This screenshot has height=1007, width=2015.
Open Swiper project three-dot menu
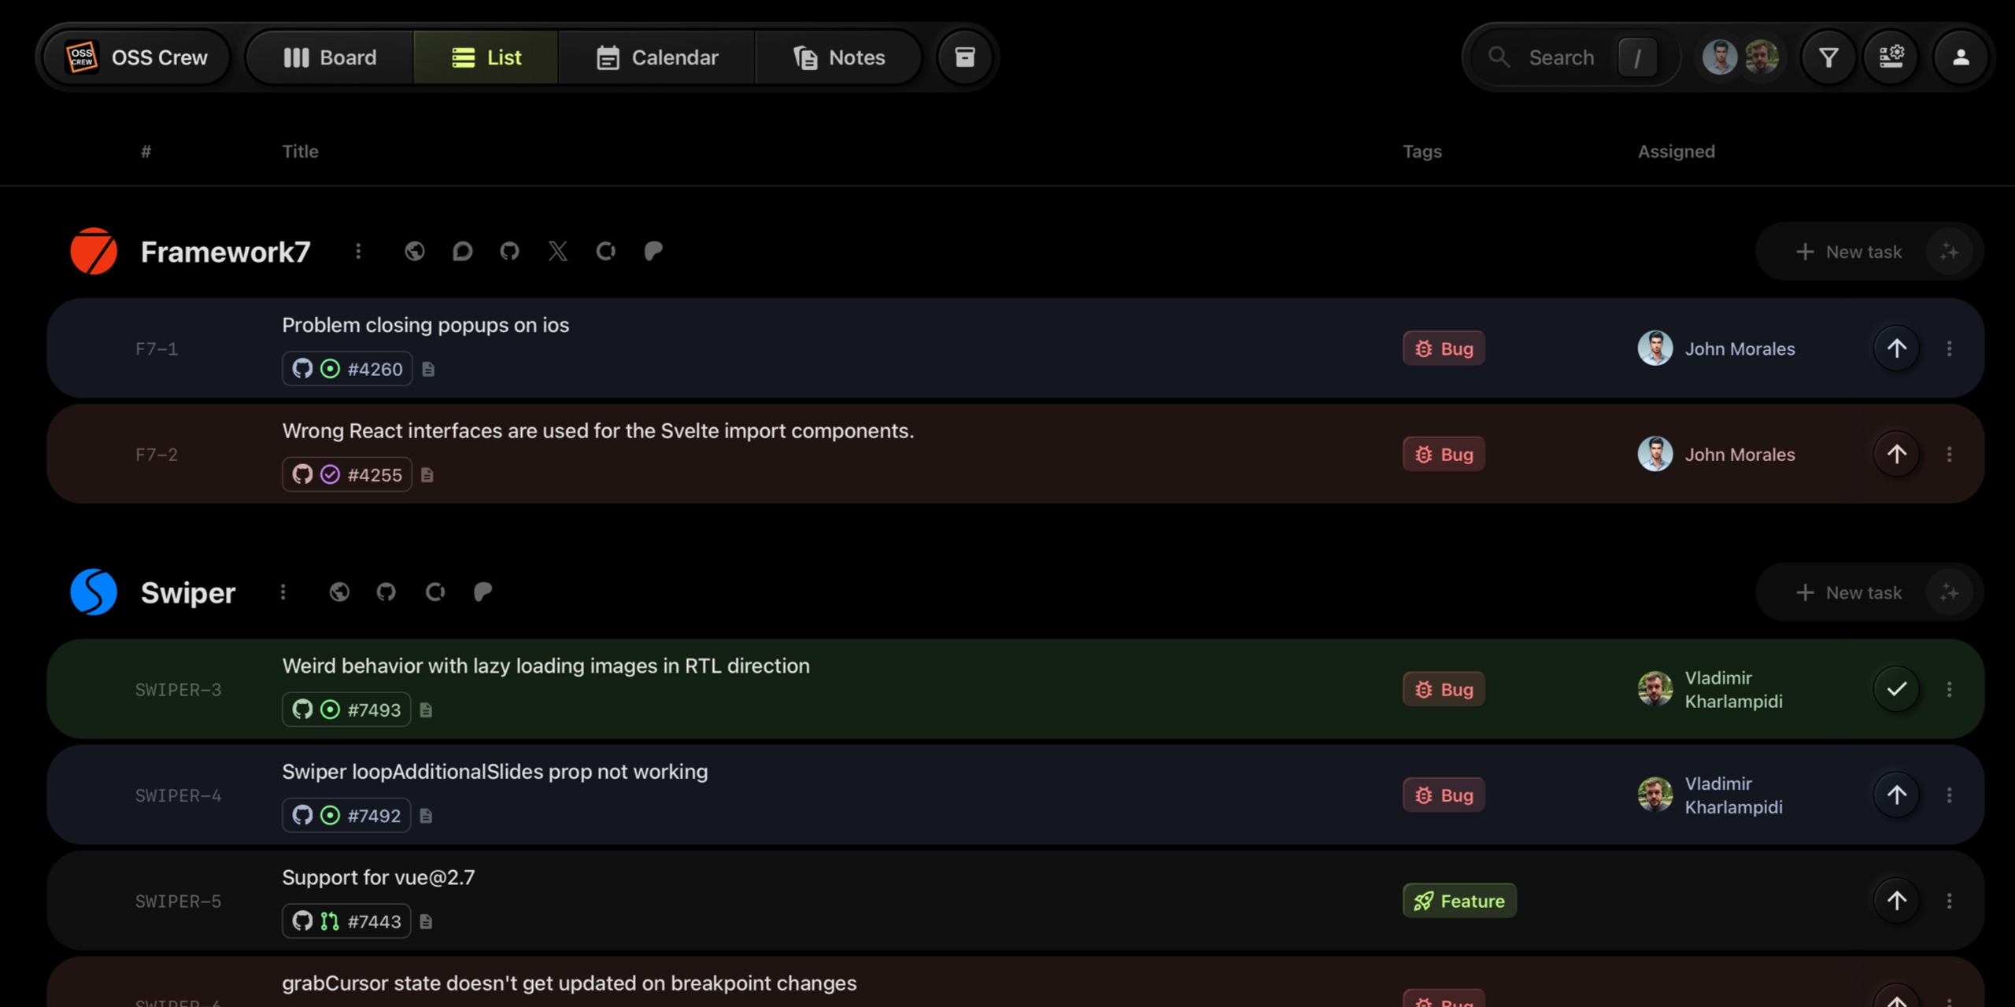[x=283, y=592]
